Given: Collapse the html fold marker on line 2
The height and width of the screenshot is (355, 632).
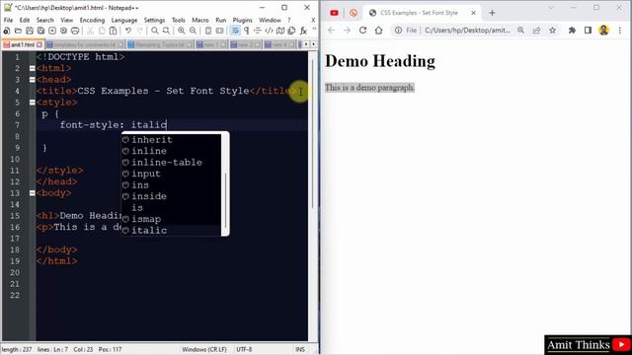Looking at the screenshot, I should pos(33,68).
